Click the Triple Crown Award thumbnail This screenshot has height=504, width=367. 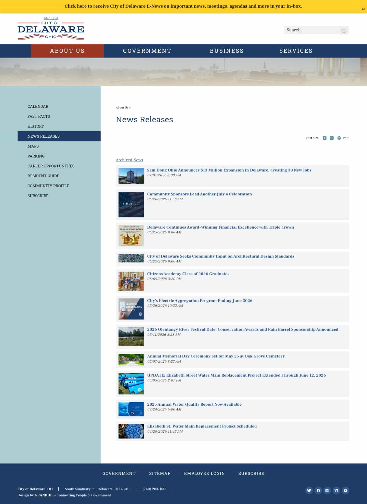(131, 236)
